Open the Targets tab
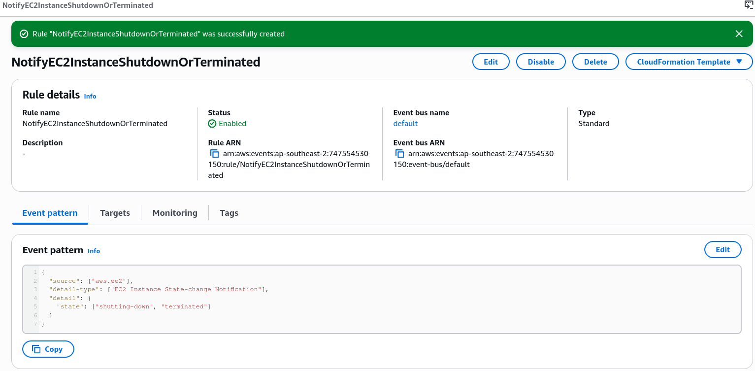Image resolution: width=755 pixels, height=371 pixels. click(115, 213)
